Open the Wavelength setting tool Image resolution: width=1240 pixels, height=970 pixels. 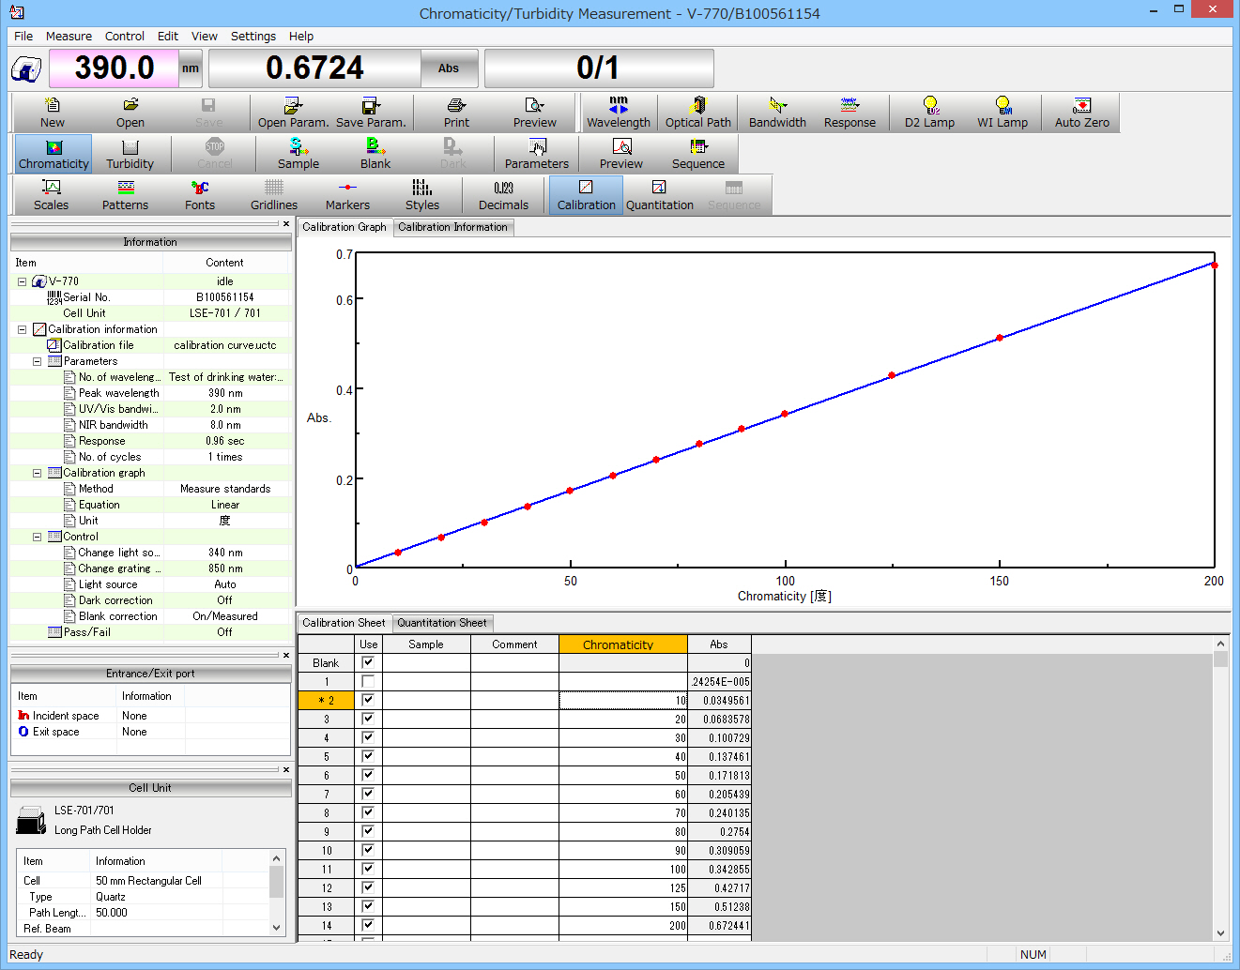click(618, 112)
